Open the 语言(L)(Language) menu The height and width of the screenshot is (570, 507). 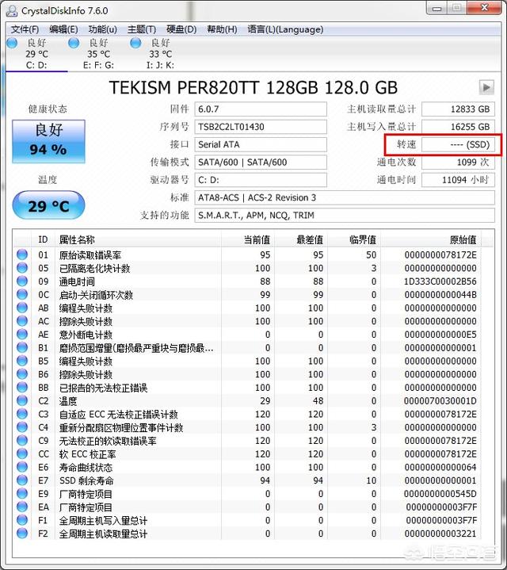285,29
